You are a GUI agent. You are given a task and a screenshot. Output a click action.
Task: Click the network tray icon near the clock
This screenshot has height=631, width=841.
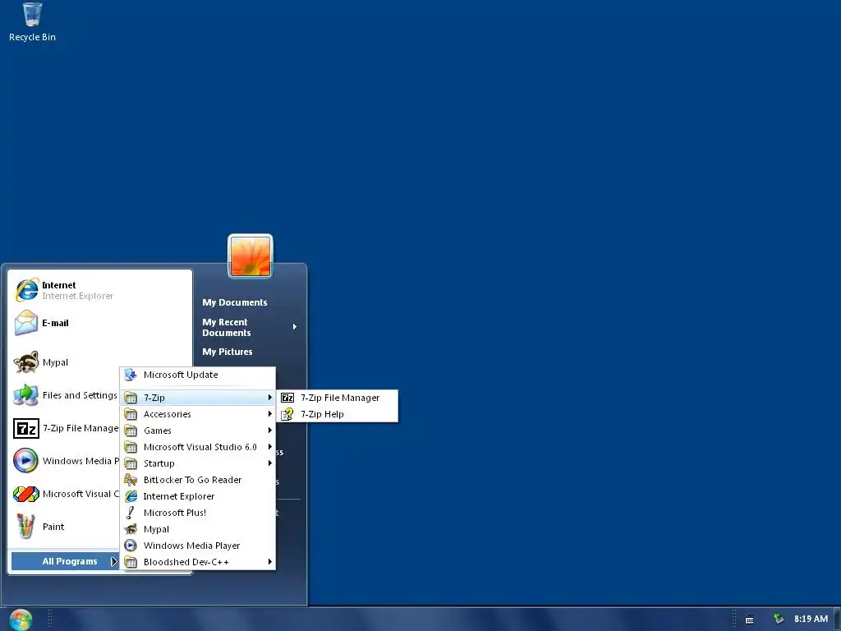click(x=779, y=619)
